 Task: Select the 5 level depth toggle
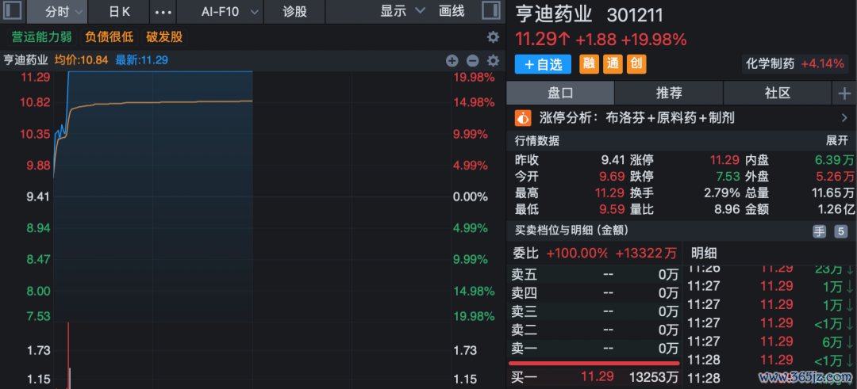coord(840,231)
